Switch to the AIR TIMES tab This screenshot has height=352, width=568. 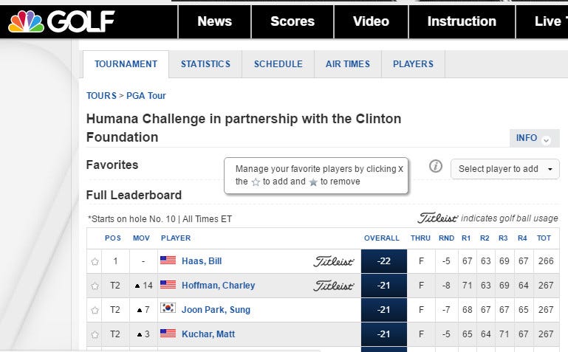point(348,64)
